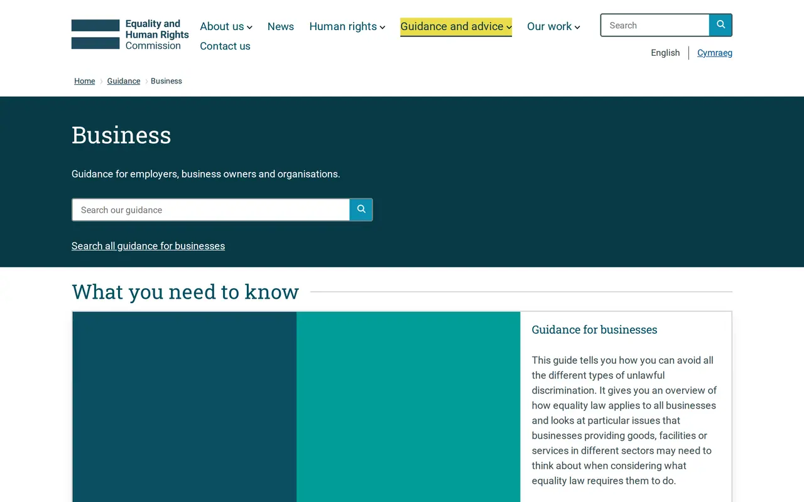
Task: Open the Guidance for businesses card title
Action: [595, 329]
